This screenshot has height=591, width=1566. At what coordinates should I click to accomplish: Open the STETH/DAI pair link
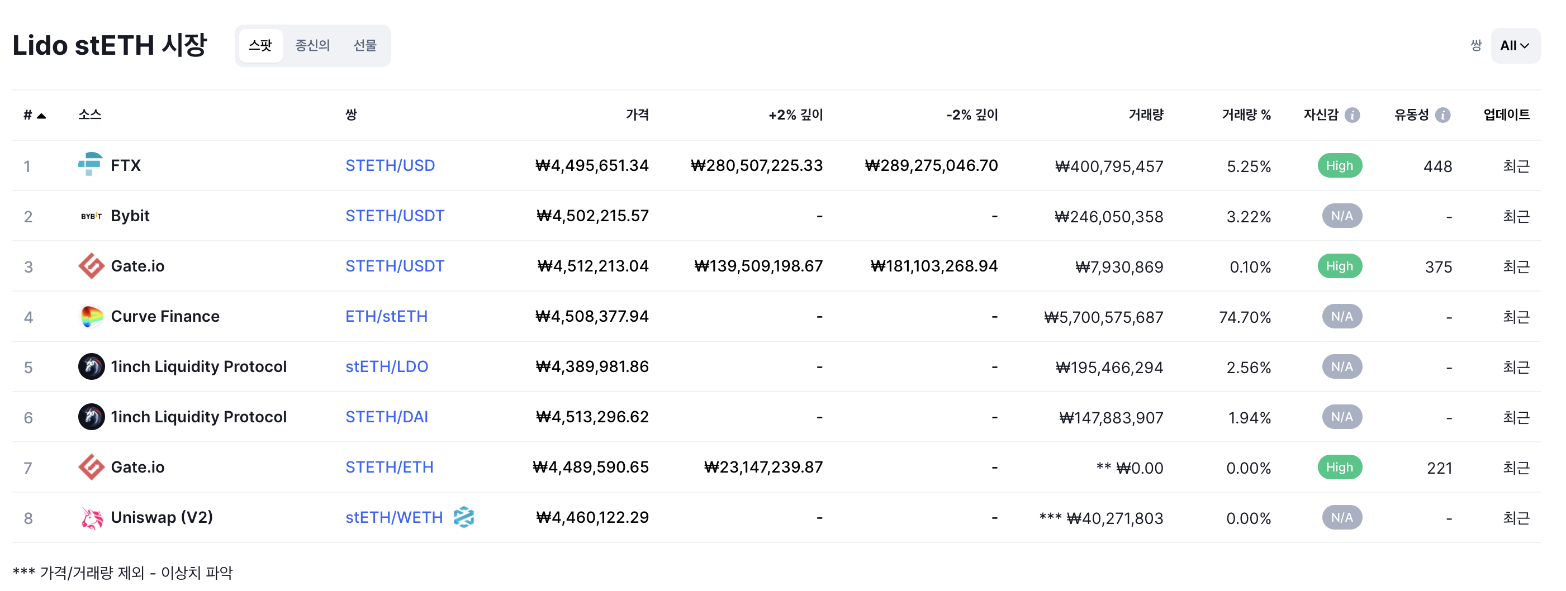[x=386, y=417]
